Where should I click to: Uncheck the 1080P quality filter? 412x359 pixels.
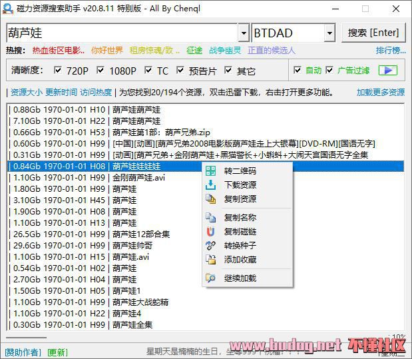pyautogui.click(x=101, y=71)
